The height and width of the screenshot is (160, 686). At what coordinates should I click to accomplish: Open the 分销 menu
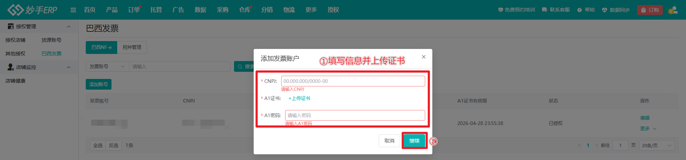(x=267, y=10)
